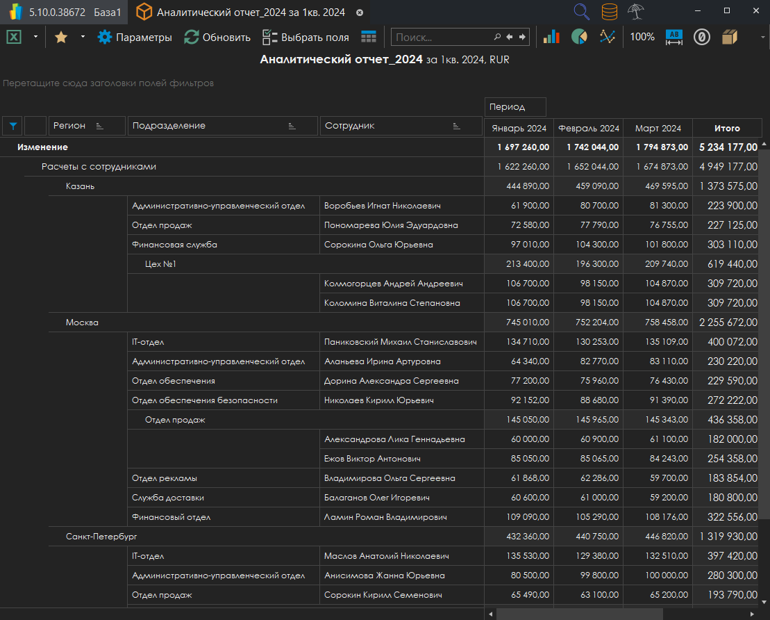The height and width of the screenshot is (620, 770).
Task: Switch to the База1 tab
Action: click(107, 13)
